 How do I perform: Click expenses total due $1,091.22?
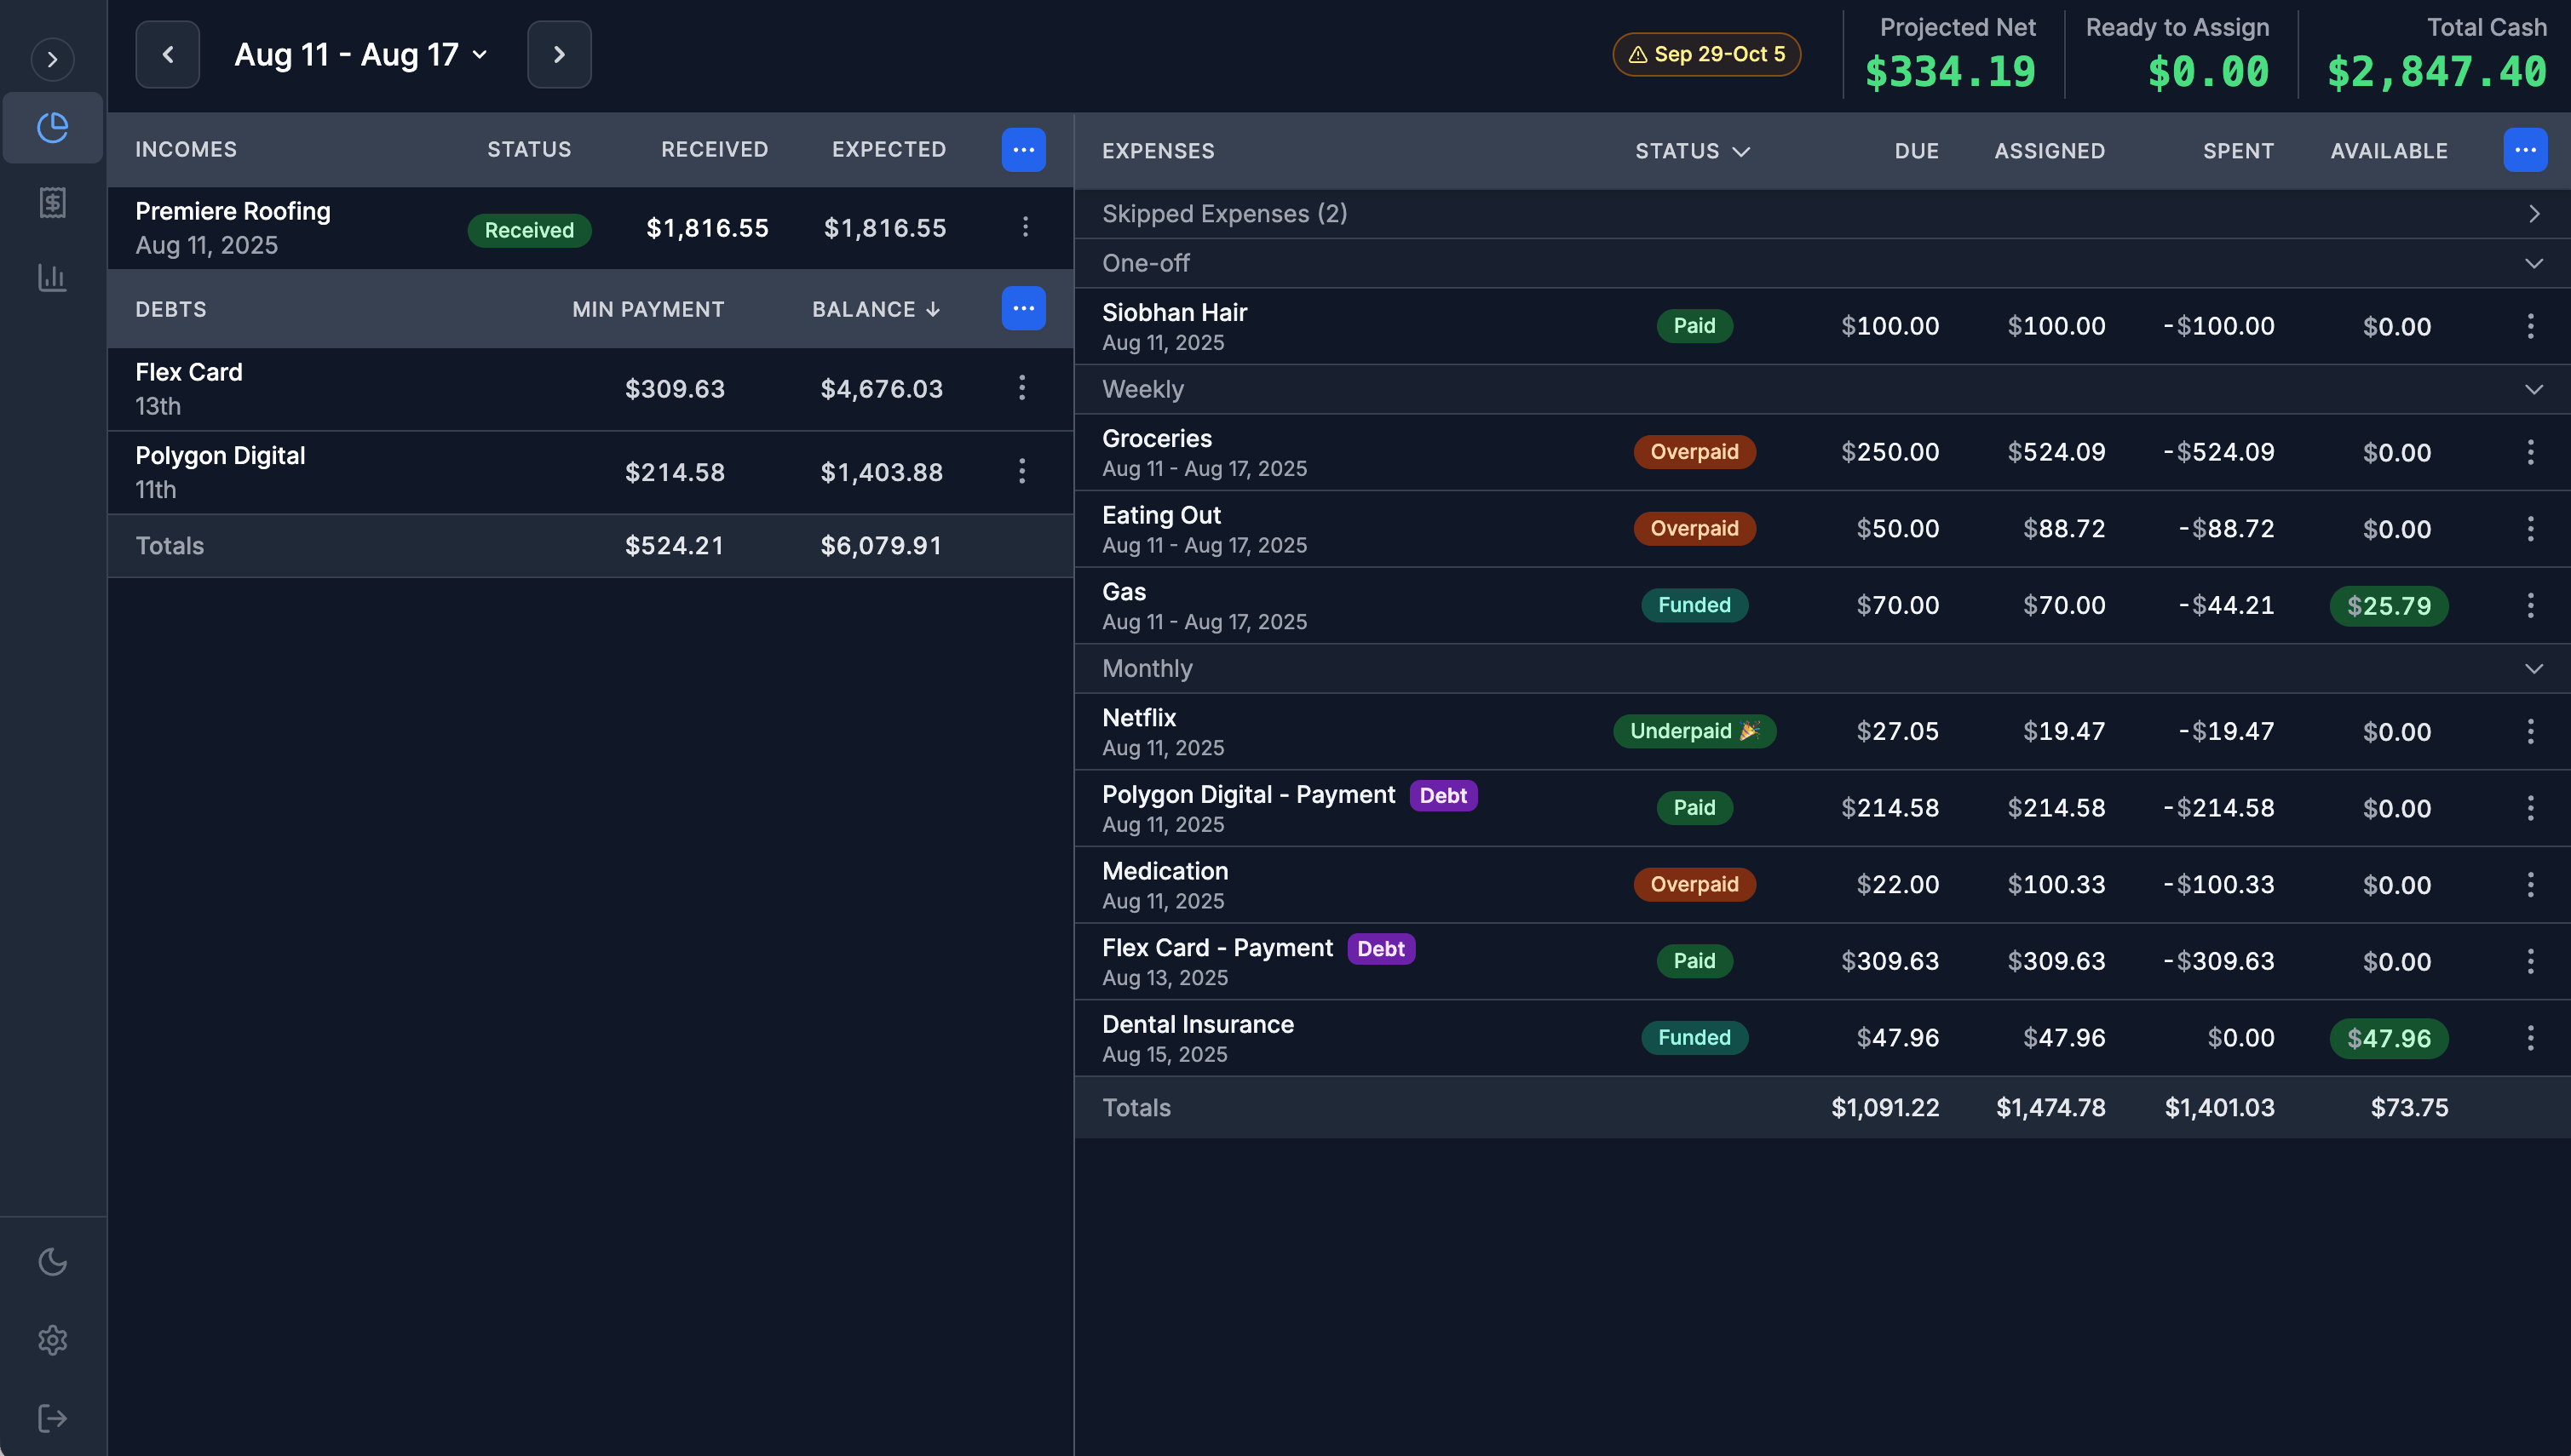[1884, 1107]
